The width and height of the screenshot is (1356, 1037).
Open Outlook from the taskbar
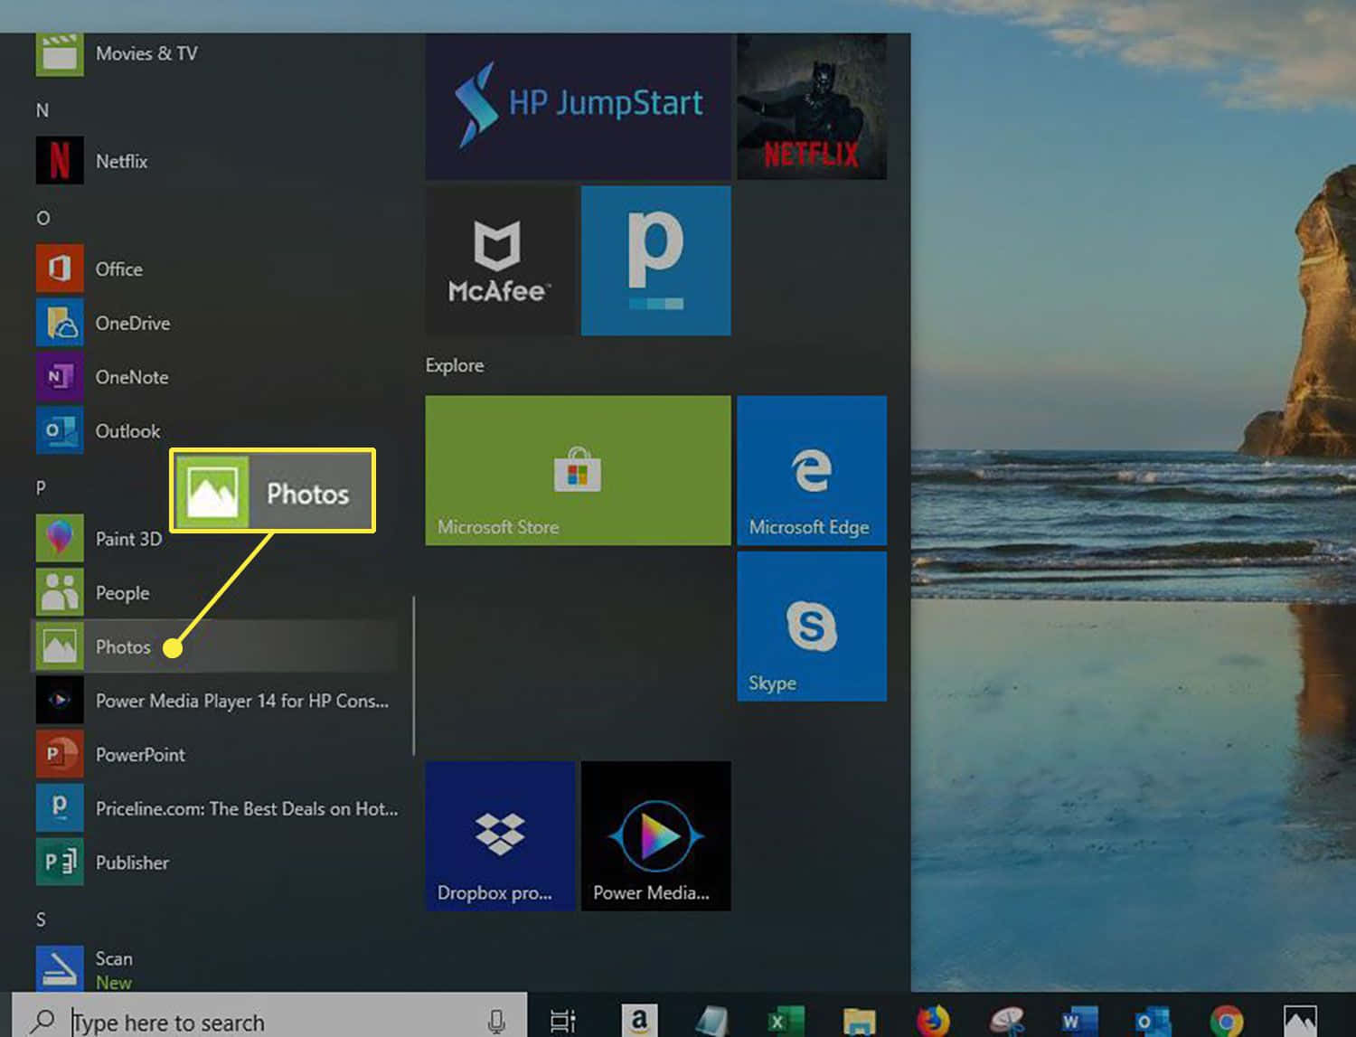pos(1153,1021)
